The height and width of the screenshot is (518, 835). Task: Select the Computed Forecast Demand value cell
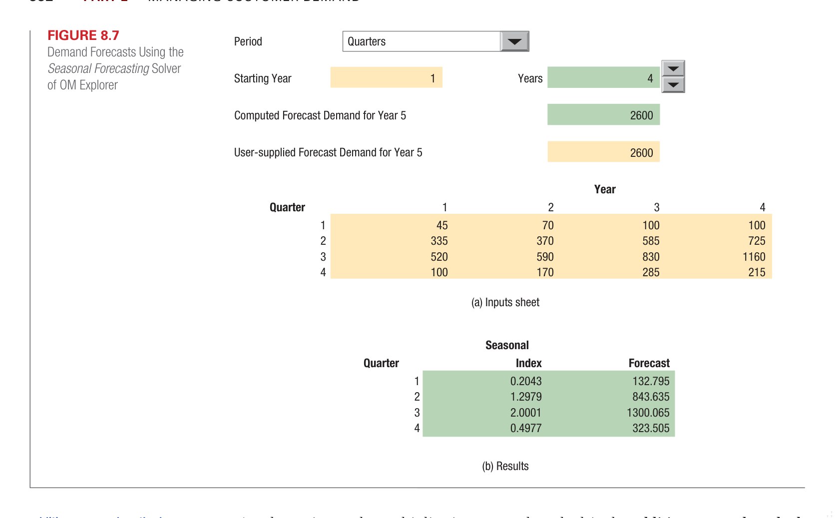(603, 115)
